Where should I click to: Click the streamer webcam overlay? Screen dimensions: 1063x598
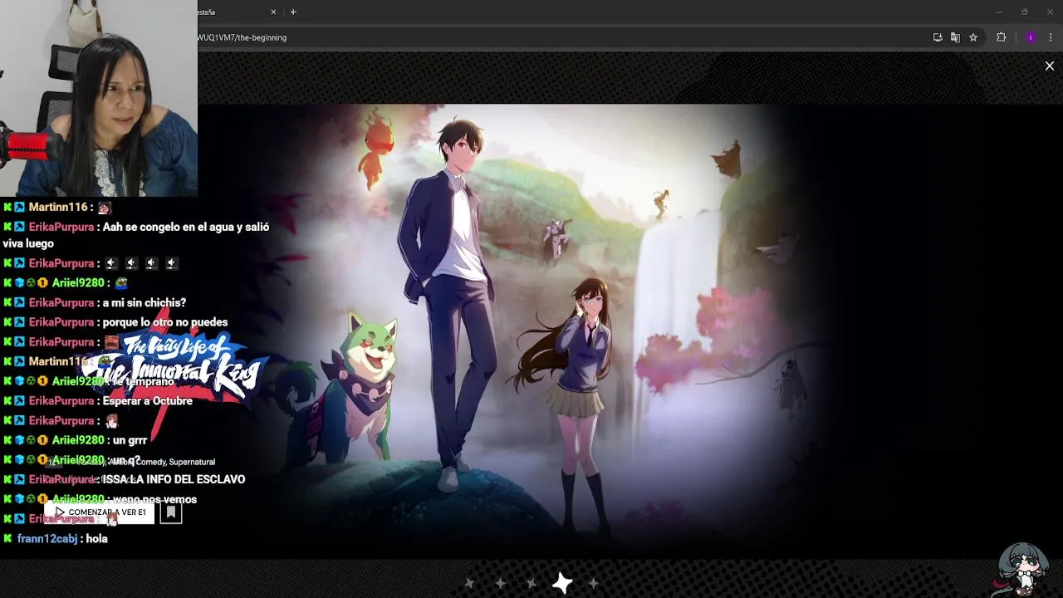point(99,98)
